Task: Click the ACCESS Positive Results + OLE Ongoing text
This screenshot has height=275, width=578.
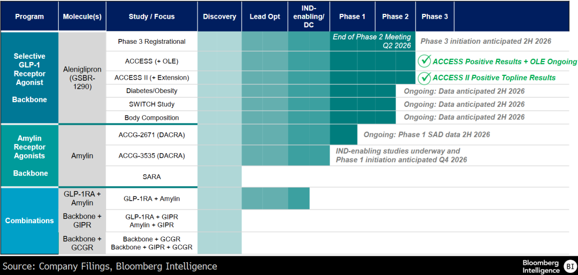Action: pyautogui.click(x=505, y=61)
